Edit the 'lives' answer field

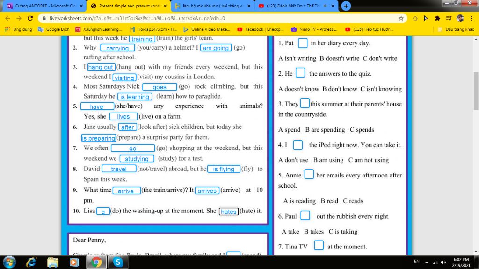click(123, 116)
